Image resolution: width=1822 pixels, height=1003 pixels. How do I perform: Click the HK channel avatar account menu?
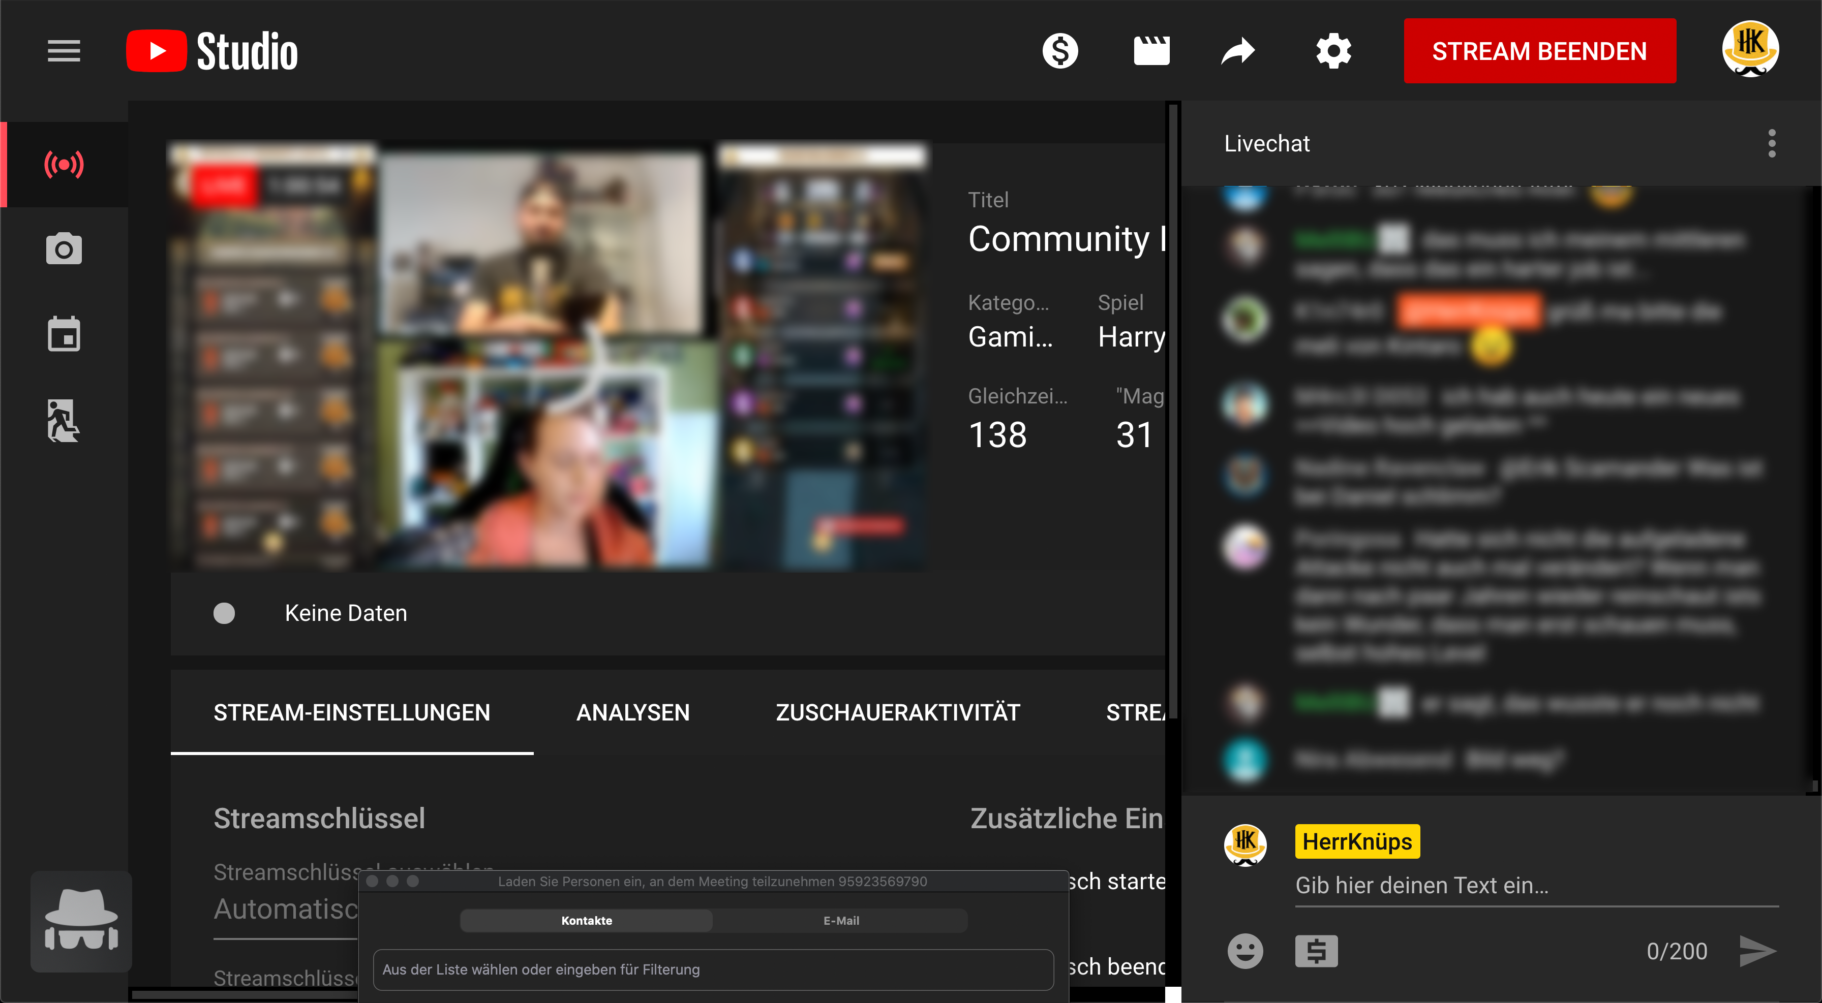(1750, 49)
